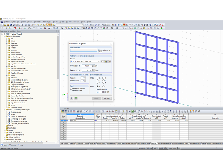This screenshot has width=223, height=167.
Task: Click the pin icon of the project navigator
Action: coord(56,31)
